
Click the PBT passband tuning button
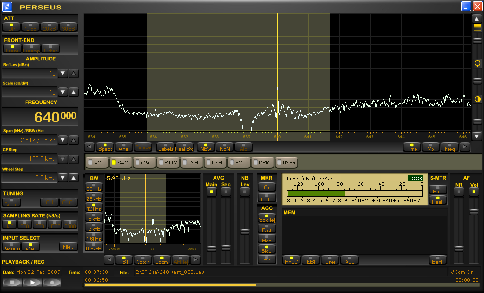tap(124, 260)
